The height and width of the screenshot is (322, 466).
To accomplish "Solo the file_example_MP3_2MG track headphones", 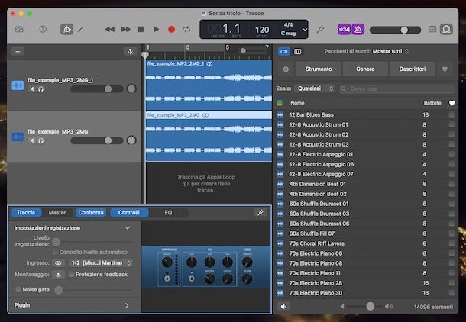I will point(40,140).
